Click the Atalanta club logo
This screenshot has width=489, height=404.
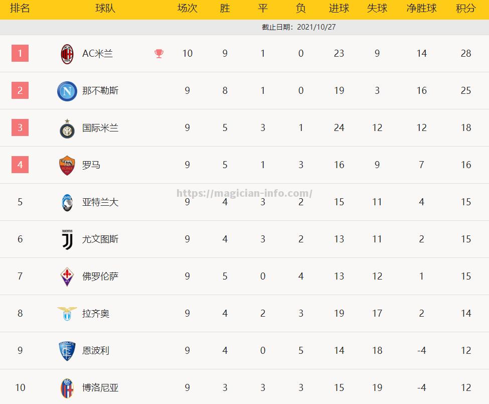pos(67,202)
